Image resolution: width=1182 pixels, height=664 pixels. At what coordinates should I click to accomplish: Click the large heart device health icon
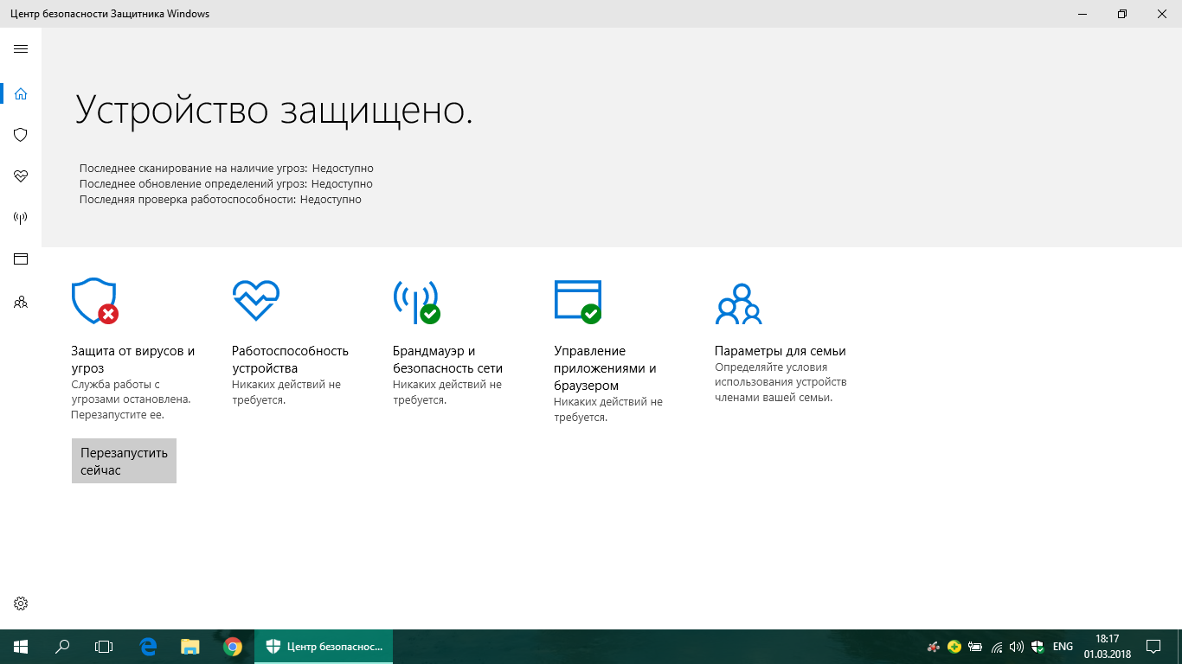(x=256, y=300)
